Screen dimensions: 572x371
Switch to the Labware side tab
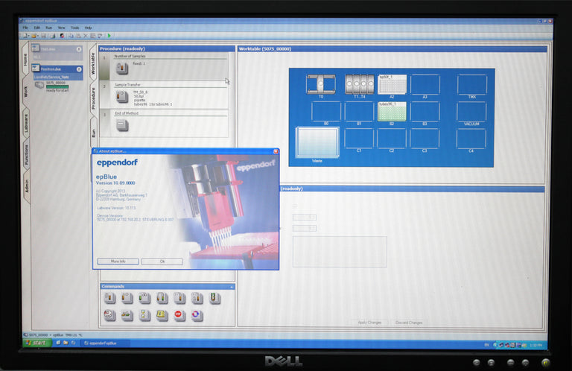click(26, 121)
